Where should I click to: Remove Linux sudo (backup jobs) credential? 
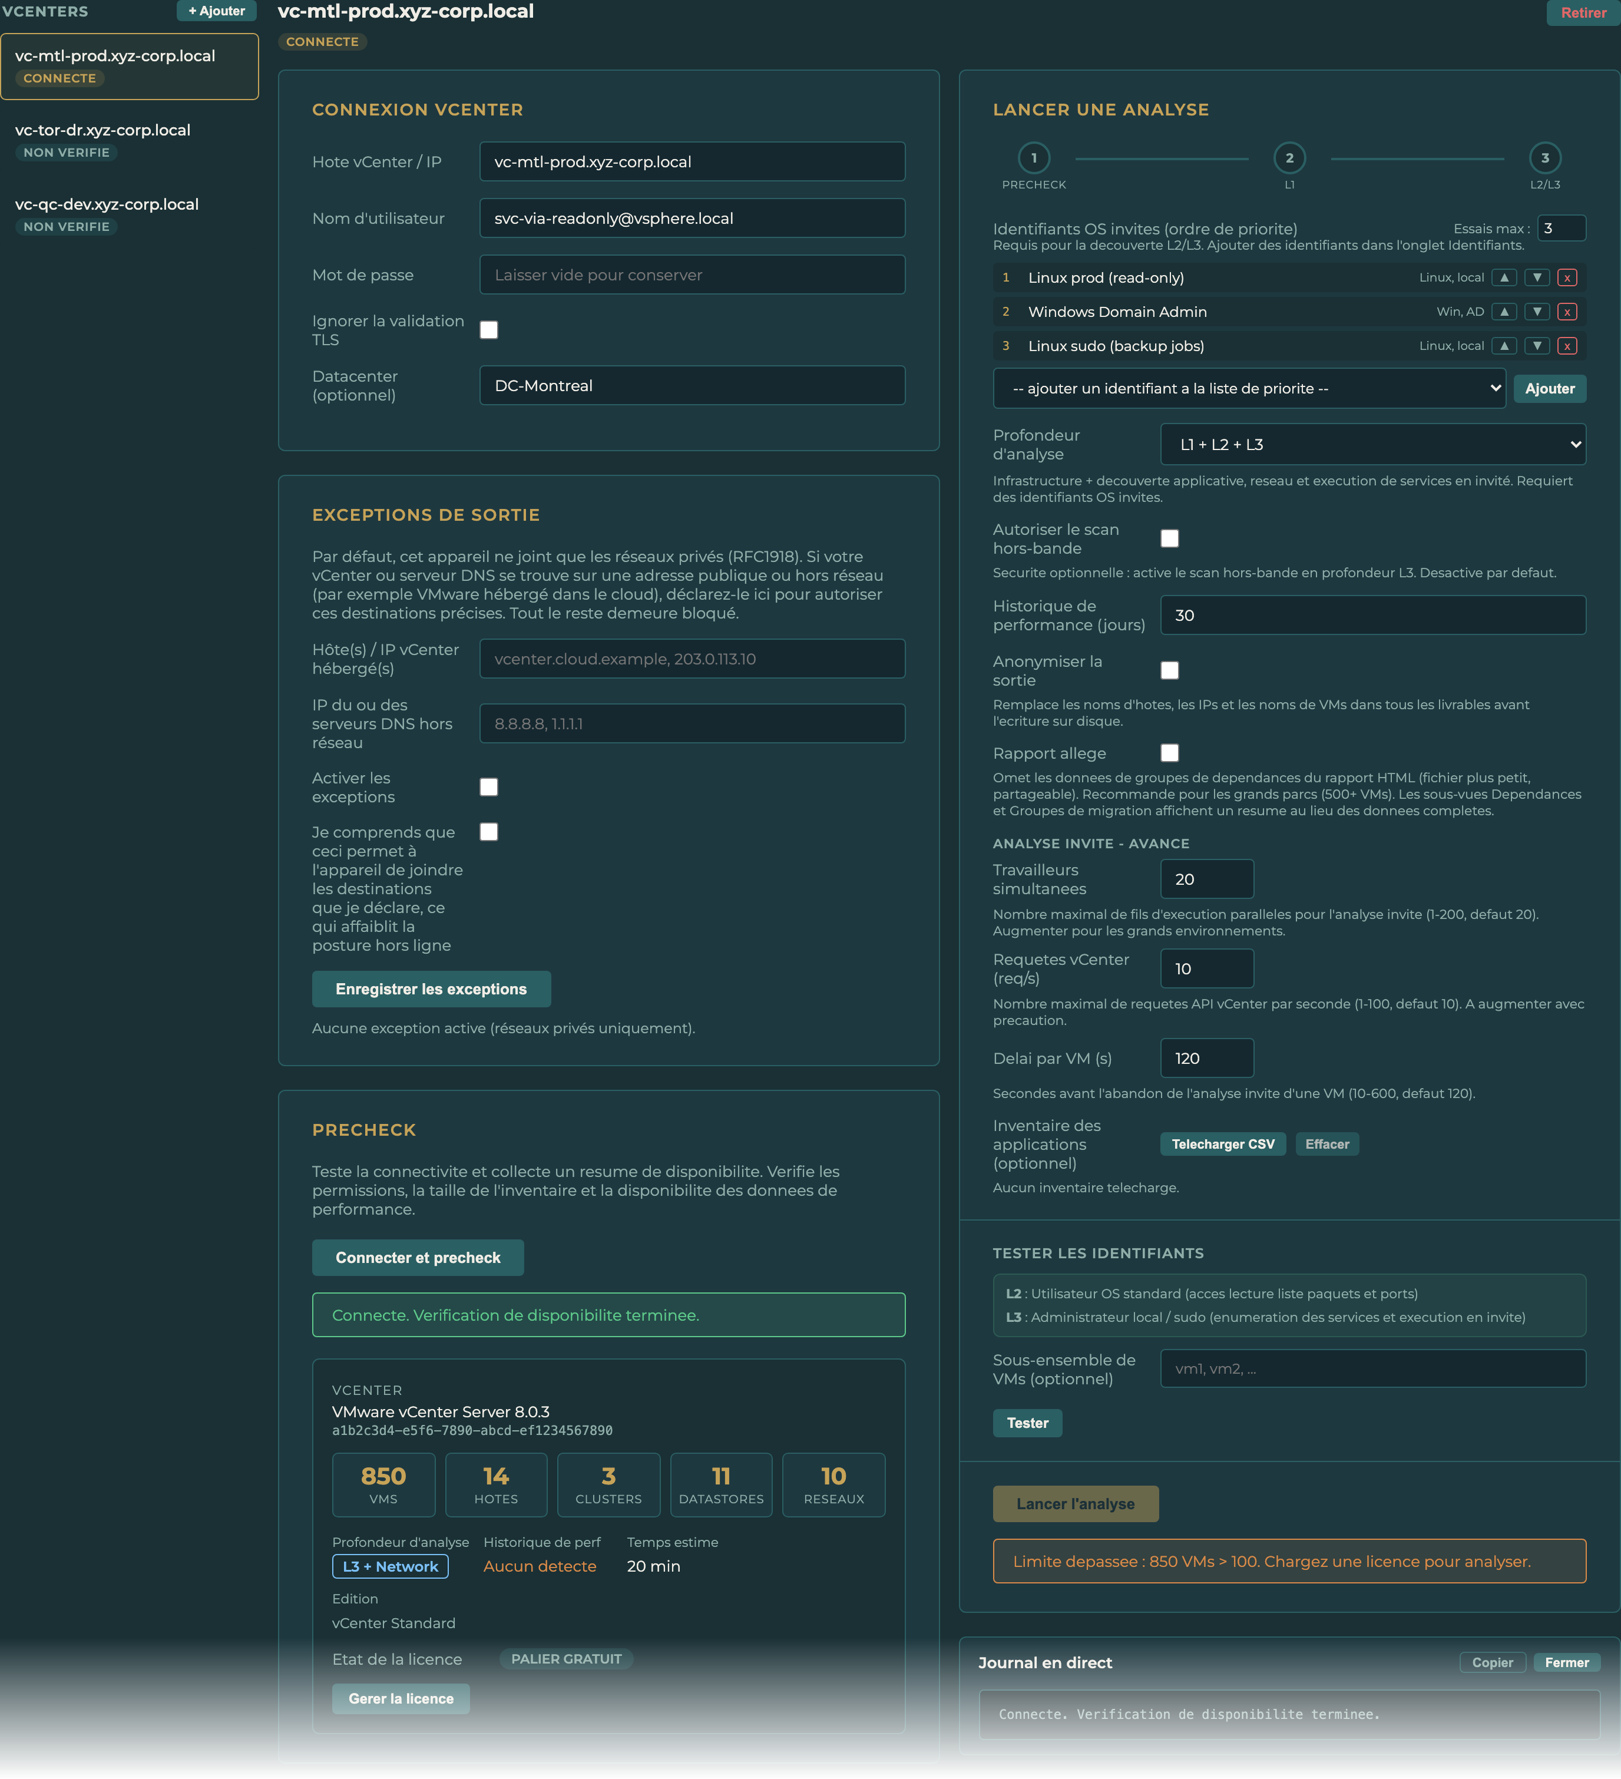1567,346
